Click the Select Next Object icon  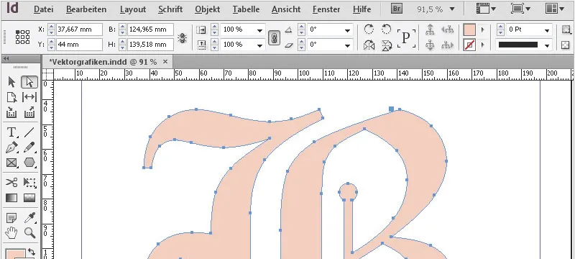[447, 45]
